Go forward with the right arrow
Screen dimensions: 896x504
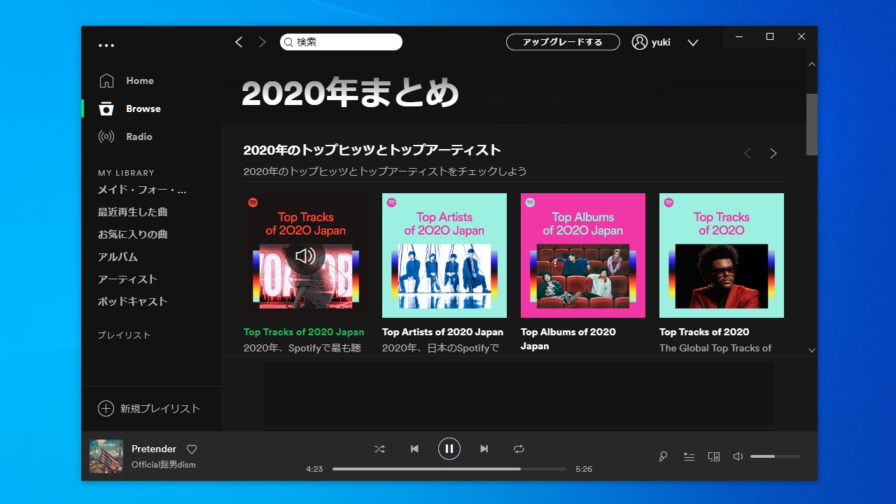(262, 42)
